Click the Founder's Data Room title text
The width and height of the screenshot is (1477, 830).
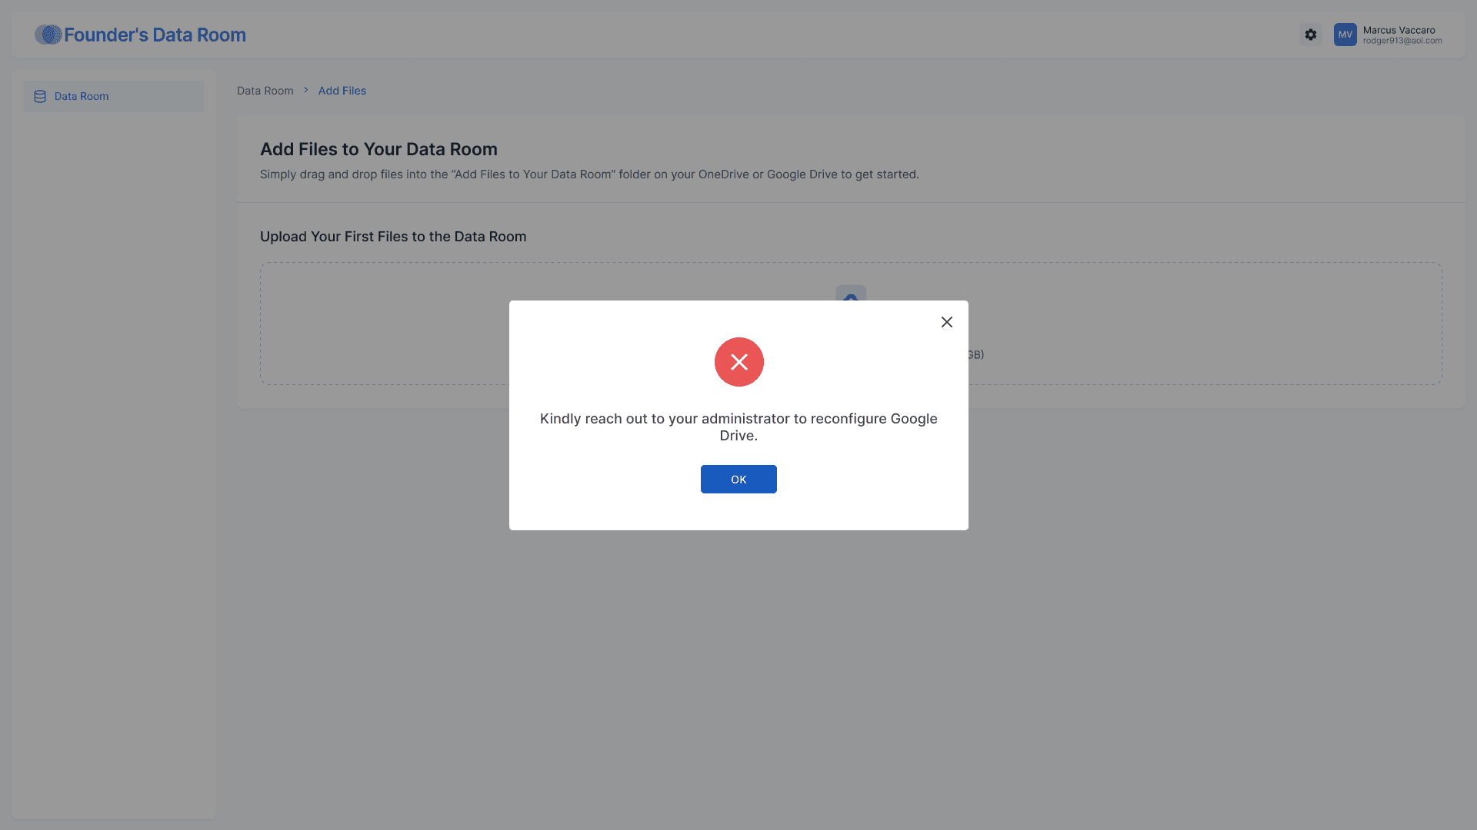[155, 35]
